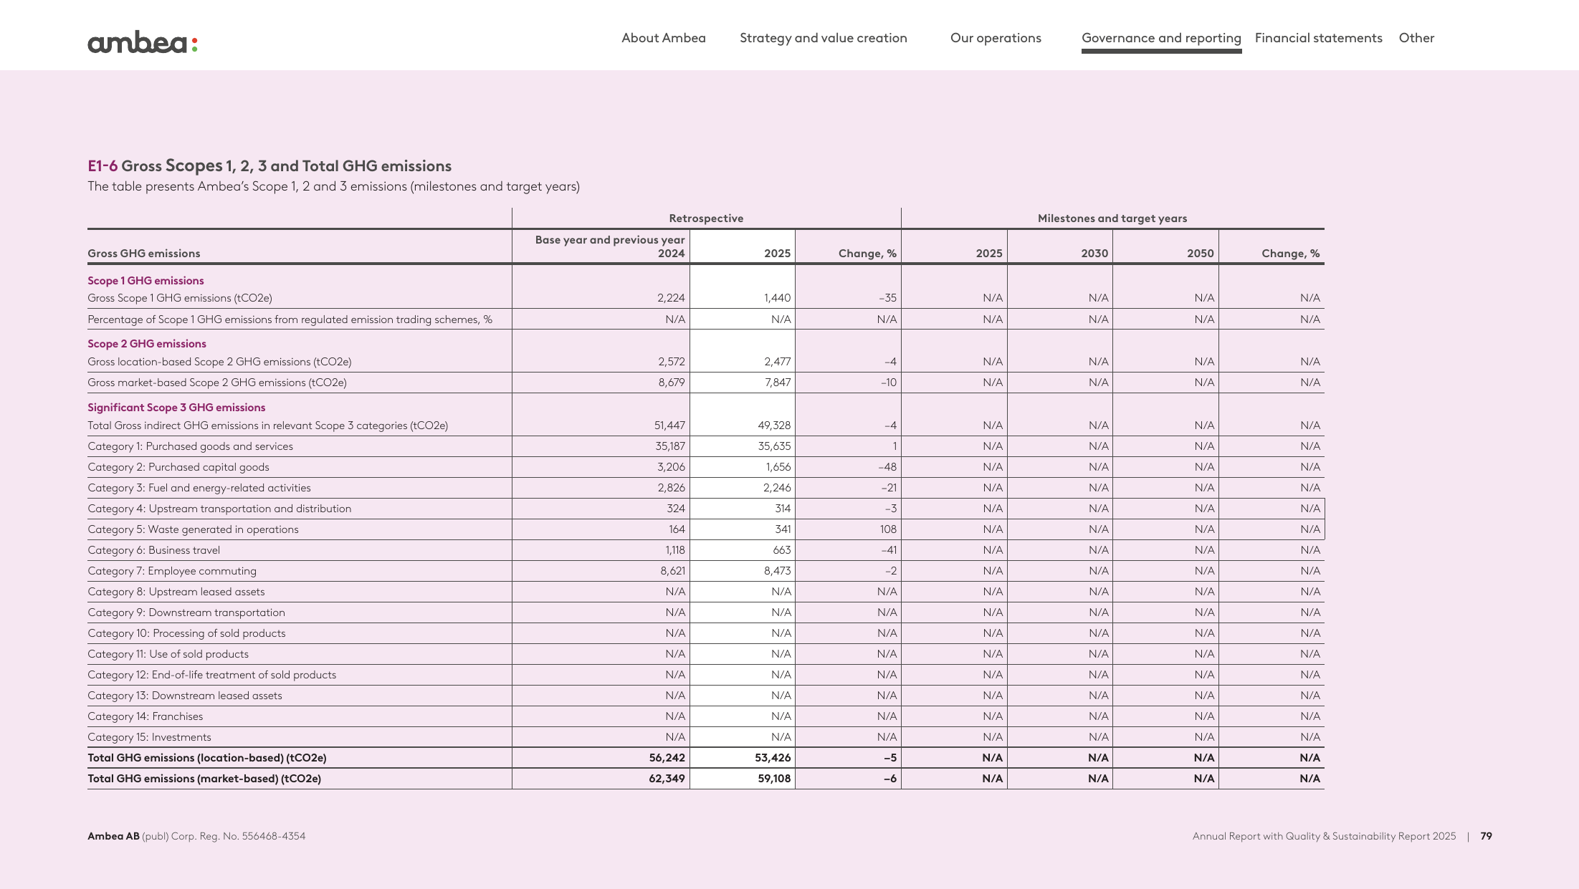
Task: Click the Scope 1 GHG emissions subheading
Action: 146,281
